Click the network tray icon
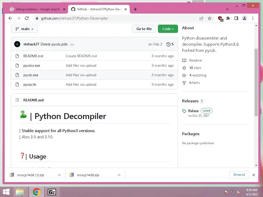The height and width of the screenshot is (197, 263). (x=233, y=192)
